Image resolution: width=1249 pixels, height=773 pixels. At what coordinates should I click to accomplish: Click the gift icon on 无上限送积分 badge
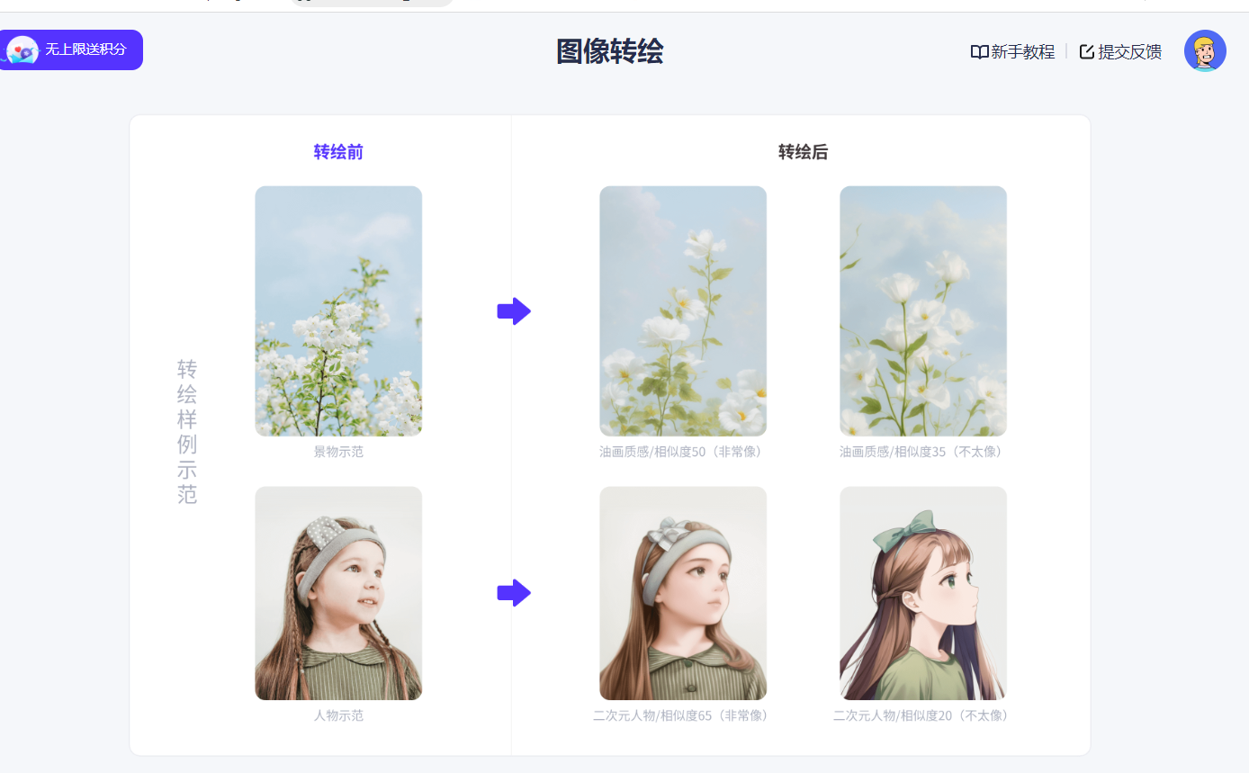(22, 49)
